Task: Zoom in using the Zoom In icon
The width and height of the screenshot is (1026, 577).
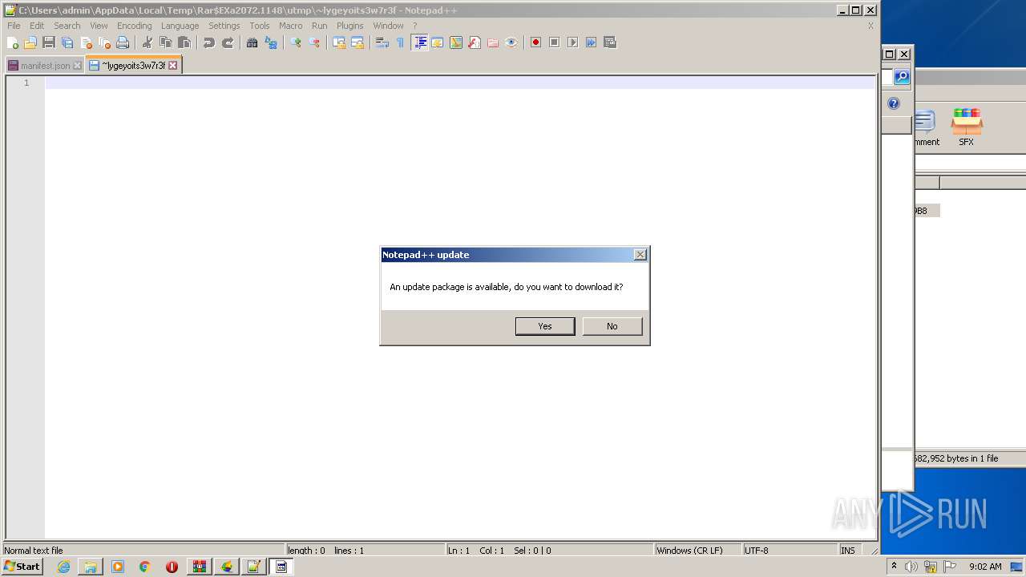Action: [x=296, y=42]
